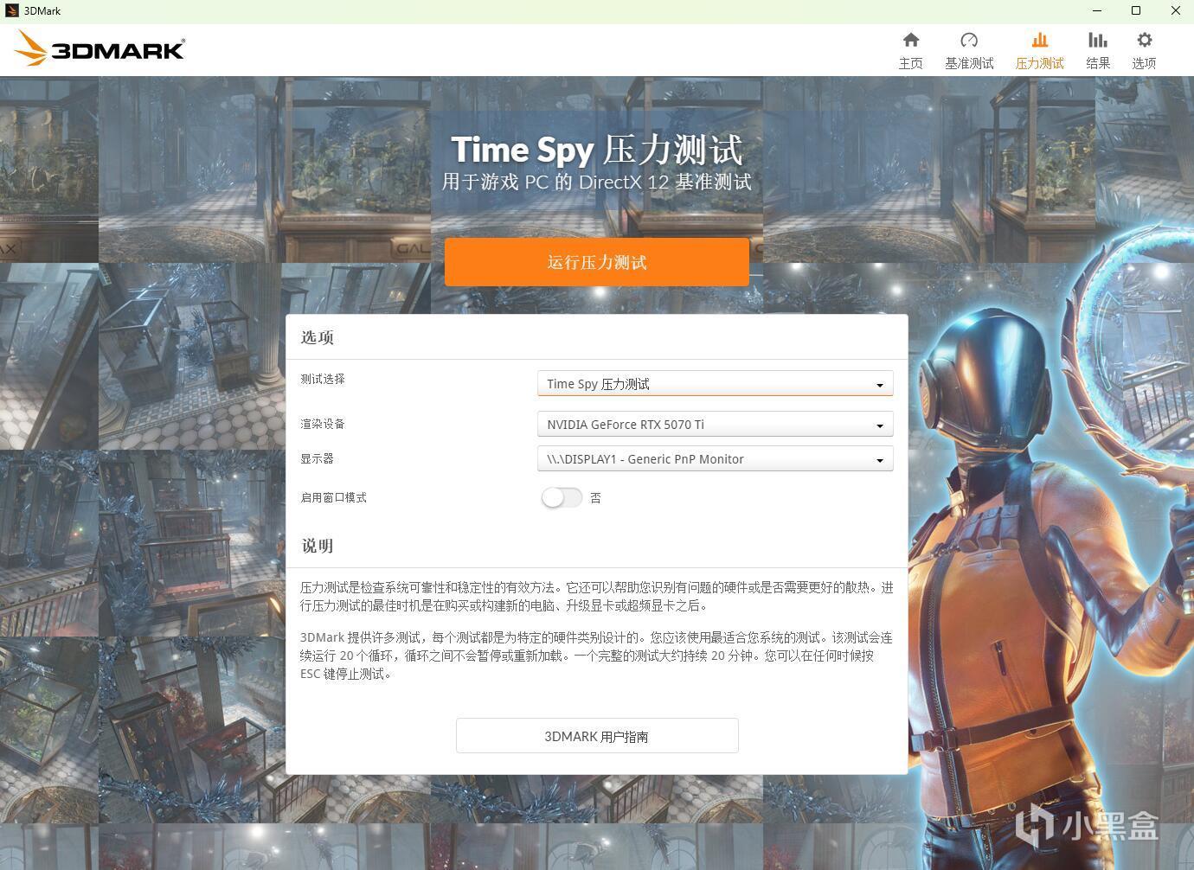This screenshot has height=870, width=1194.
Task: Toggle the 启用窗口模式 switch
Action: (x=562, y=497)
